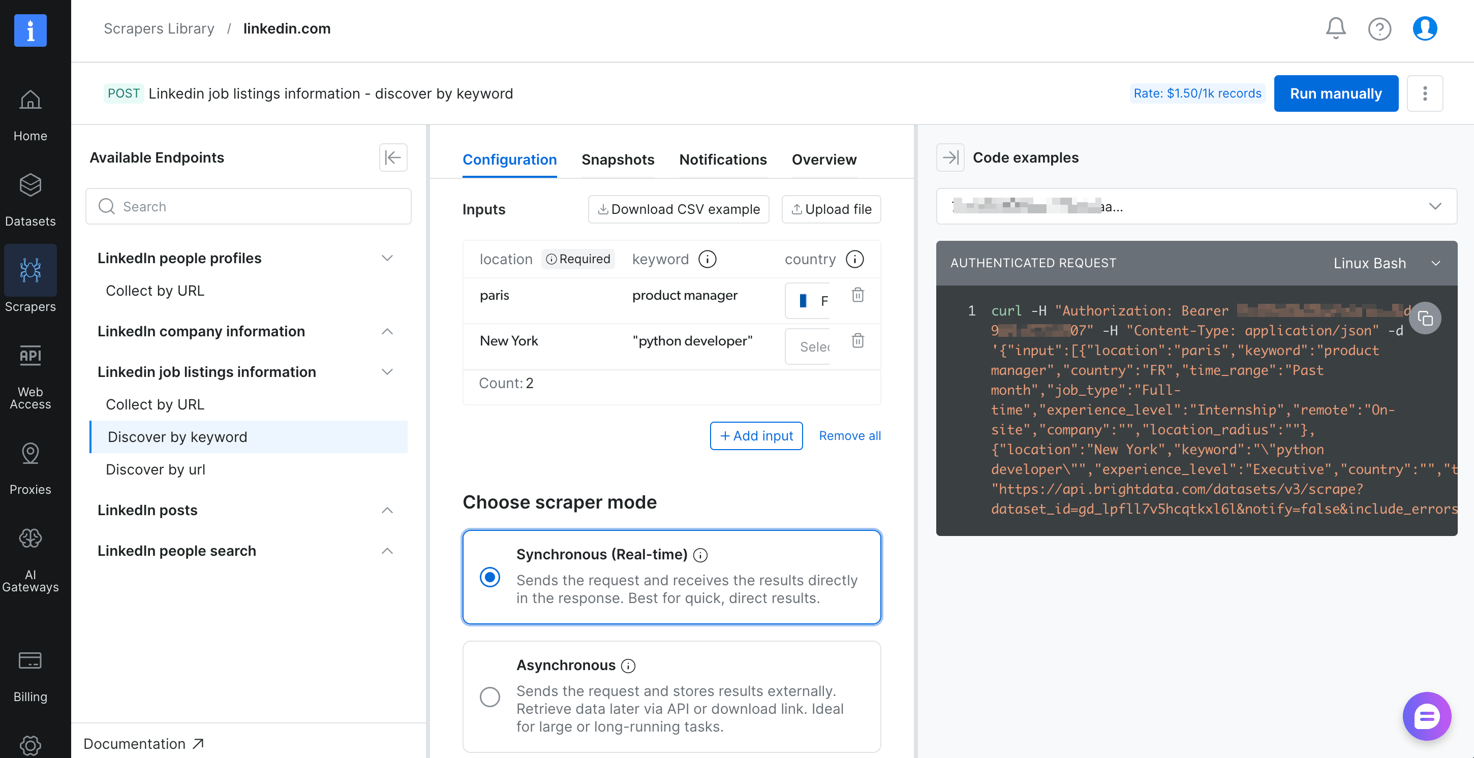The image size is (1474, 758).
Task: Click the Upload file button
Action: tap(832, 209)
